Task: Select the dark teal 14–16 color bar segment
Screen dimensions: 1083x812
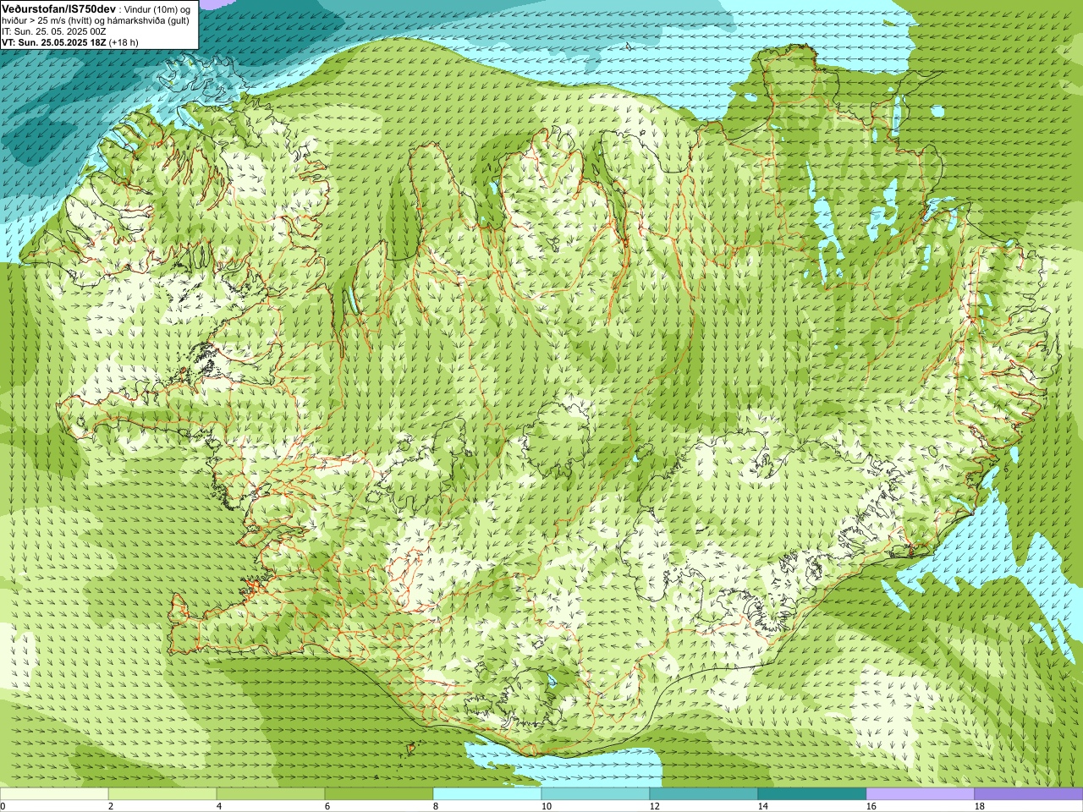Action: tap(812, 794)
